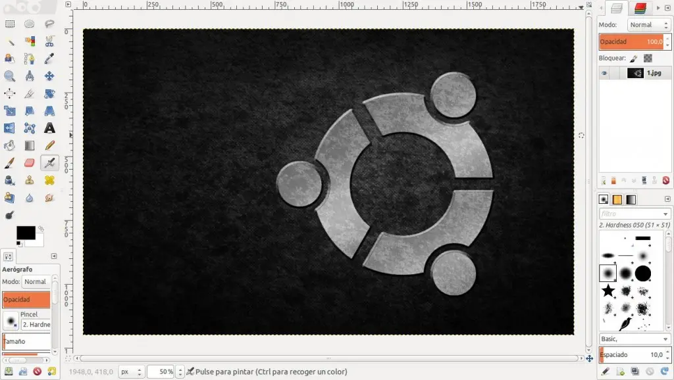The height and width of the screenshot is (380, 674).
Task: Open the Basic brush tag dropdown
Action: [x=635, y=339]
